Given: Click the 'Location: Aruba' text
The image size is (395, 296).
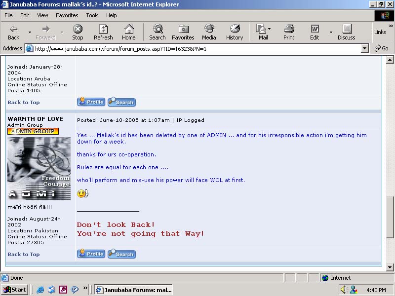Looking at the screenshot, I should click(x=29, y=78).
